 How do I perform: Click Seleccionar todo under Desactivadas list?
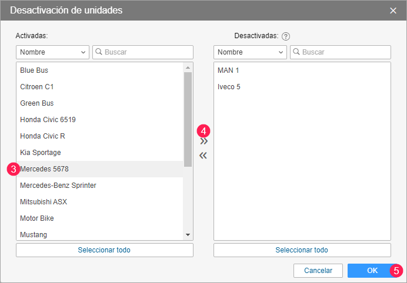[x=302, y=250]
